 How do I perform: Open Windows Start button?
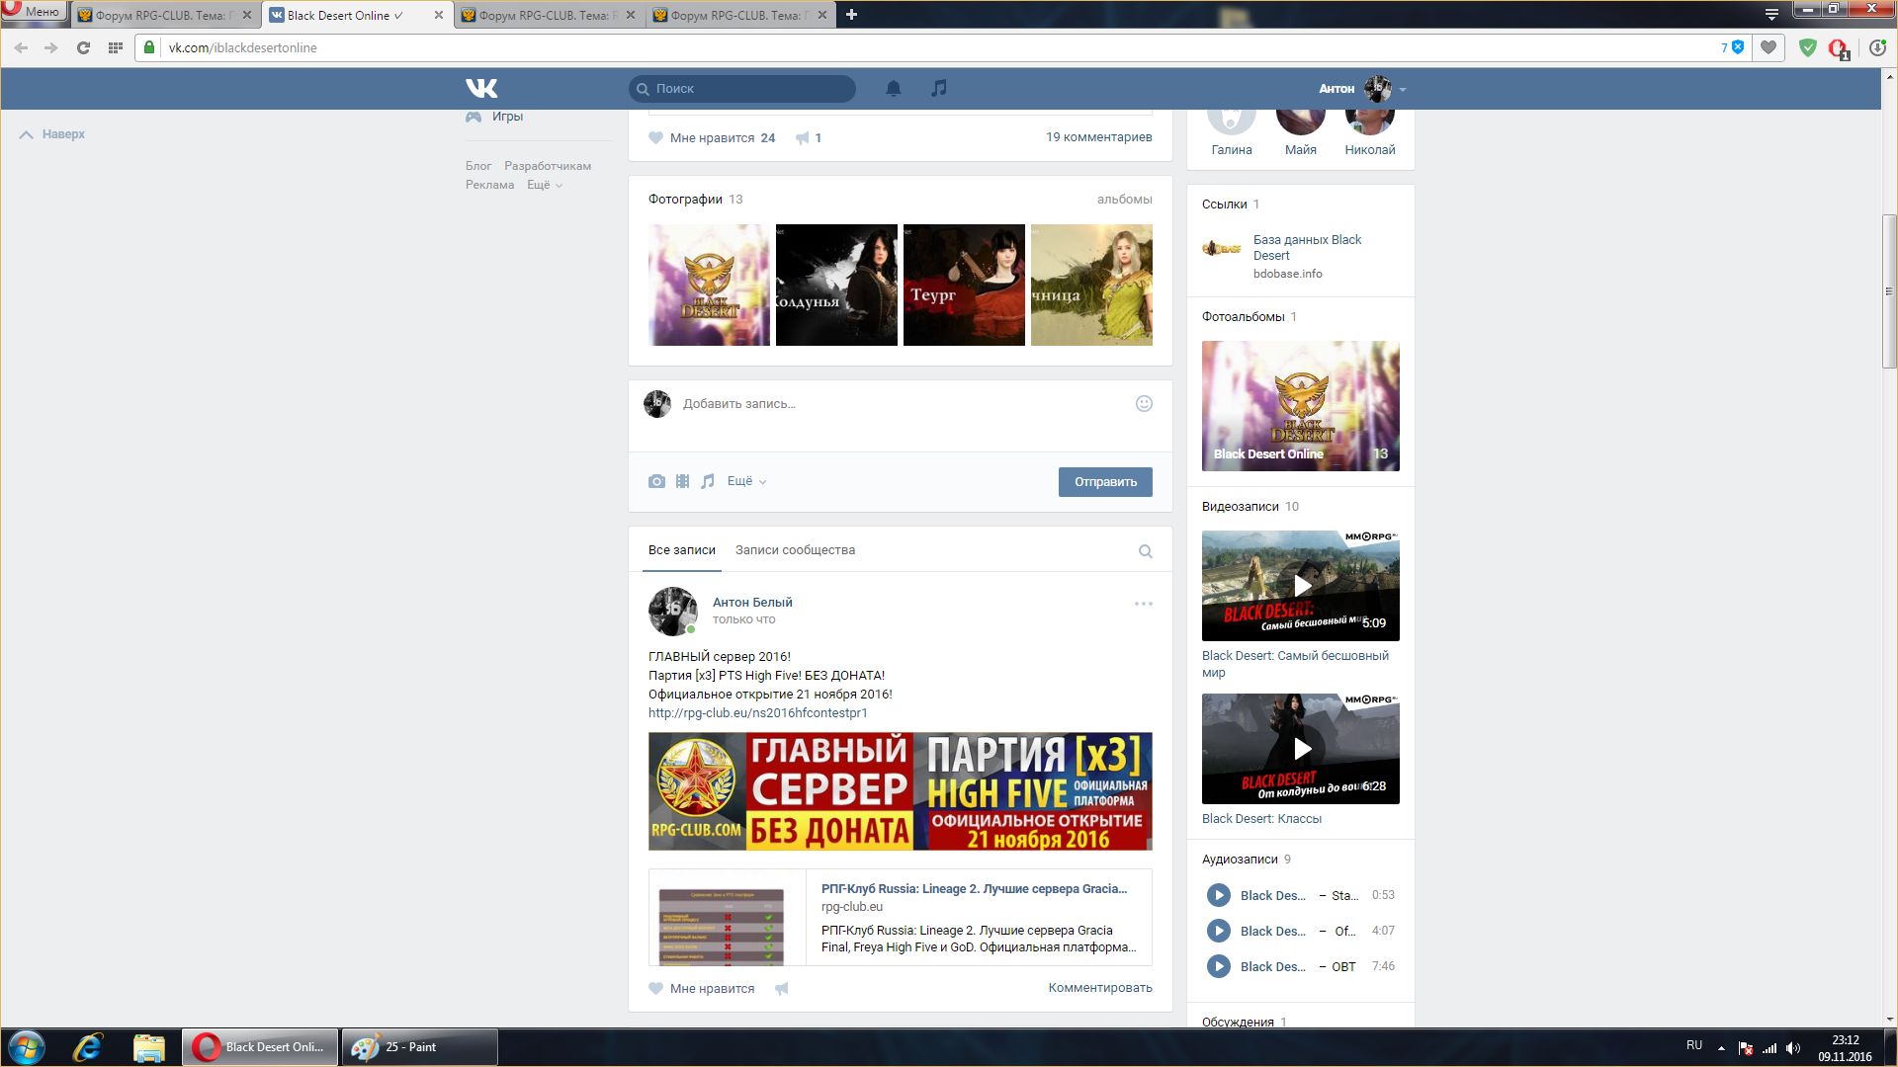click(x=27, y=1047)
